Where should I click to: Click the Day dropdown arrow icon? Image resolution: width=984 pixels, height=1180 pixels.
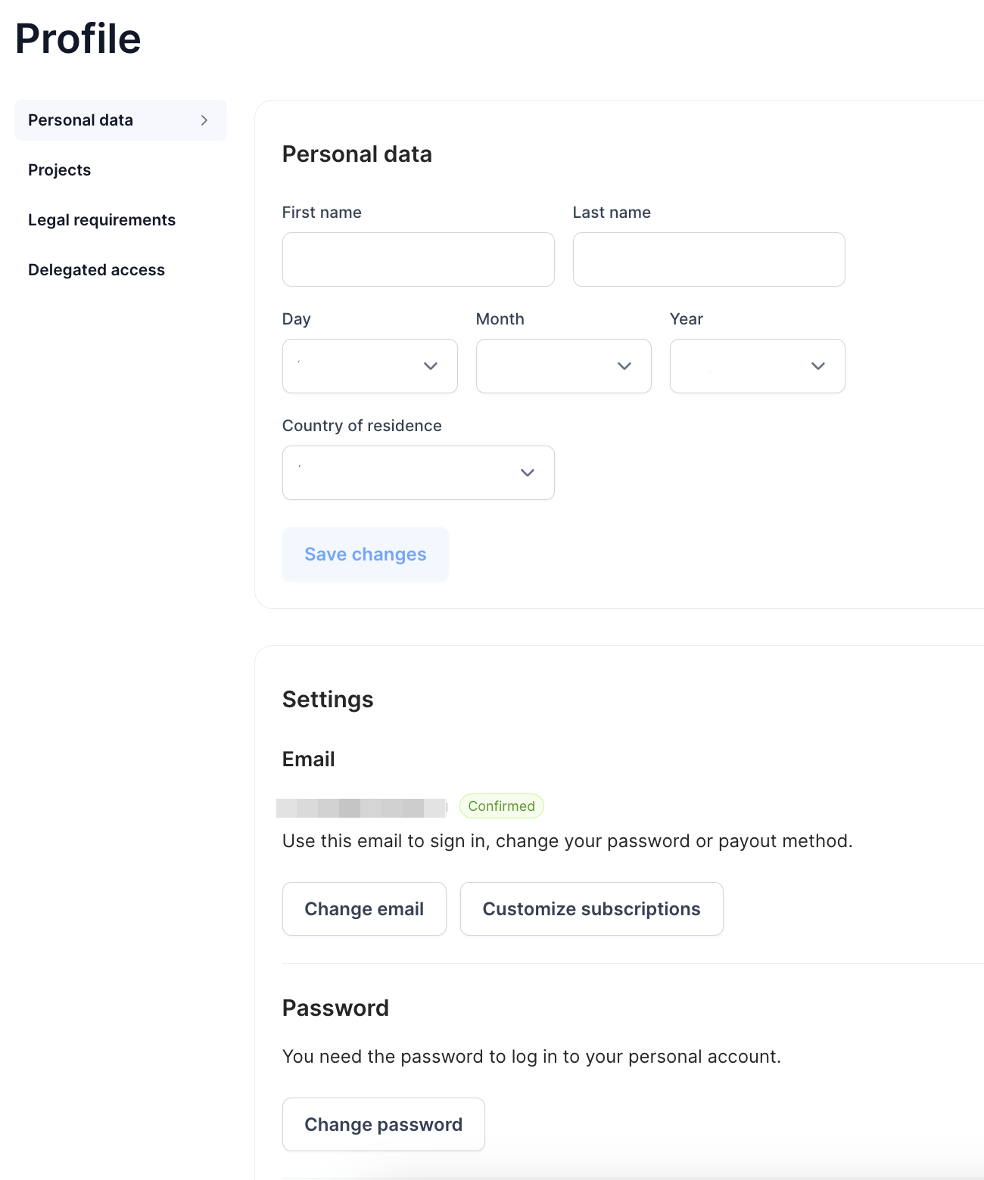(430, 366)
